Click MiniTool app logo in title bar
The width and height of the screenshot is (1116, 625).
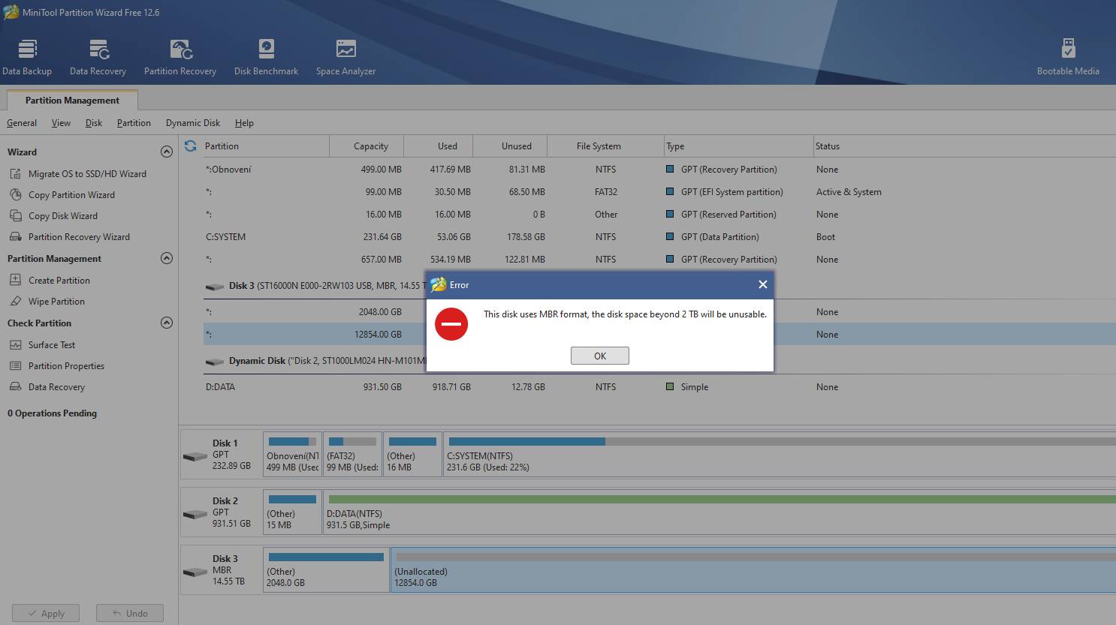tap(11, 12)
